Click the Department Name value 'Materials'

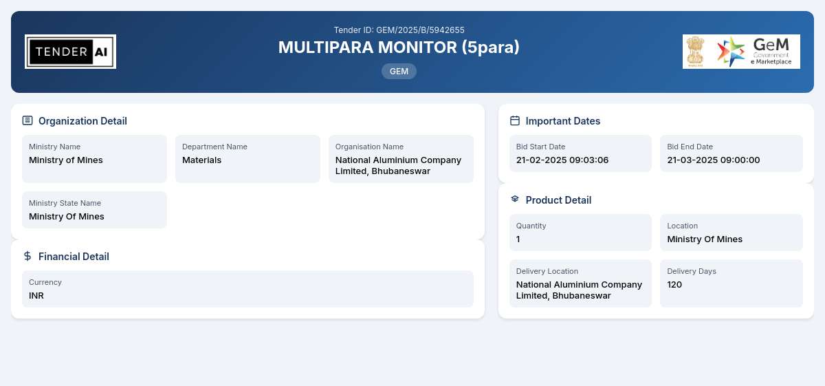tap(201, 160)
